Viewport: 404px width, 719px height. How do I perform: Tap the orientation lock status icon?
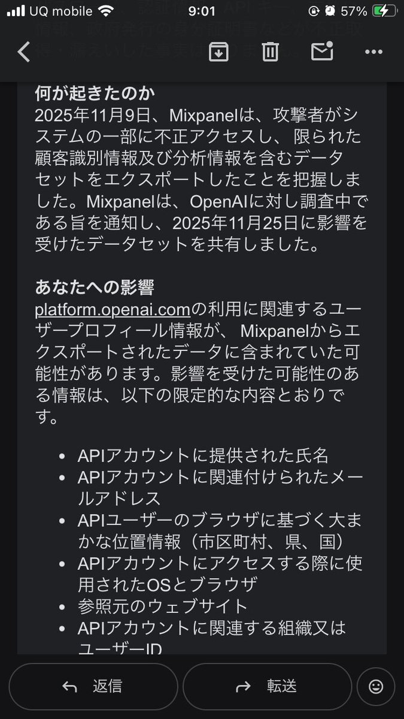tap(314, 11)
